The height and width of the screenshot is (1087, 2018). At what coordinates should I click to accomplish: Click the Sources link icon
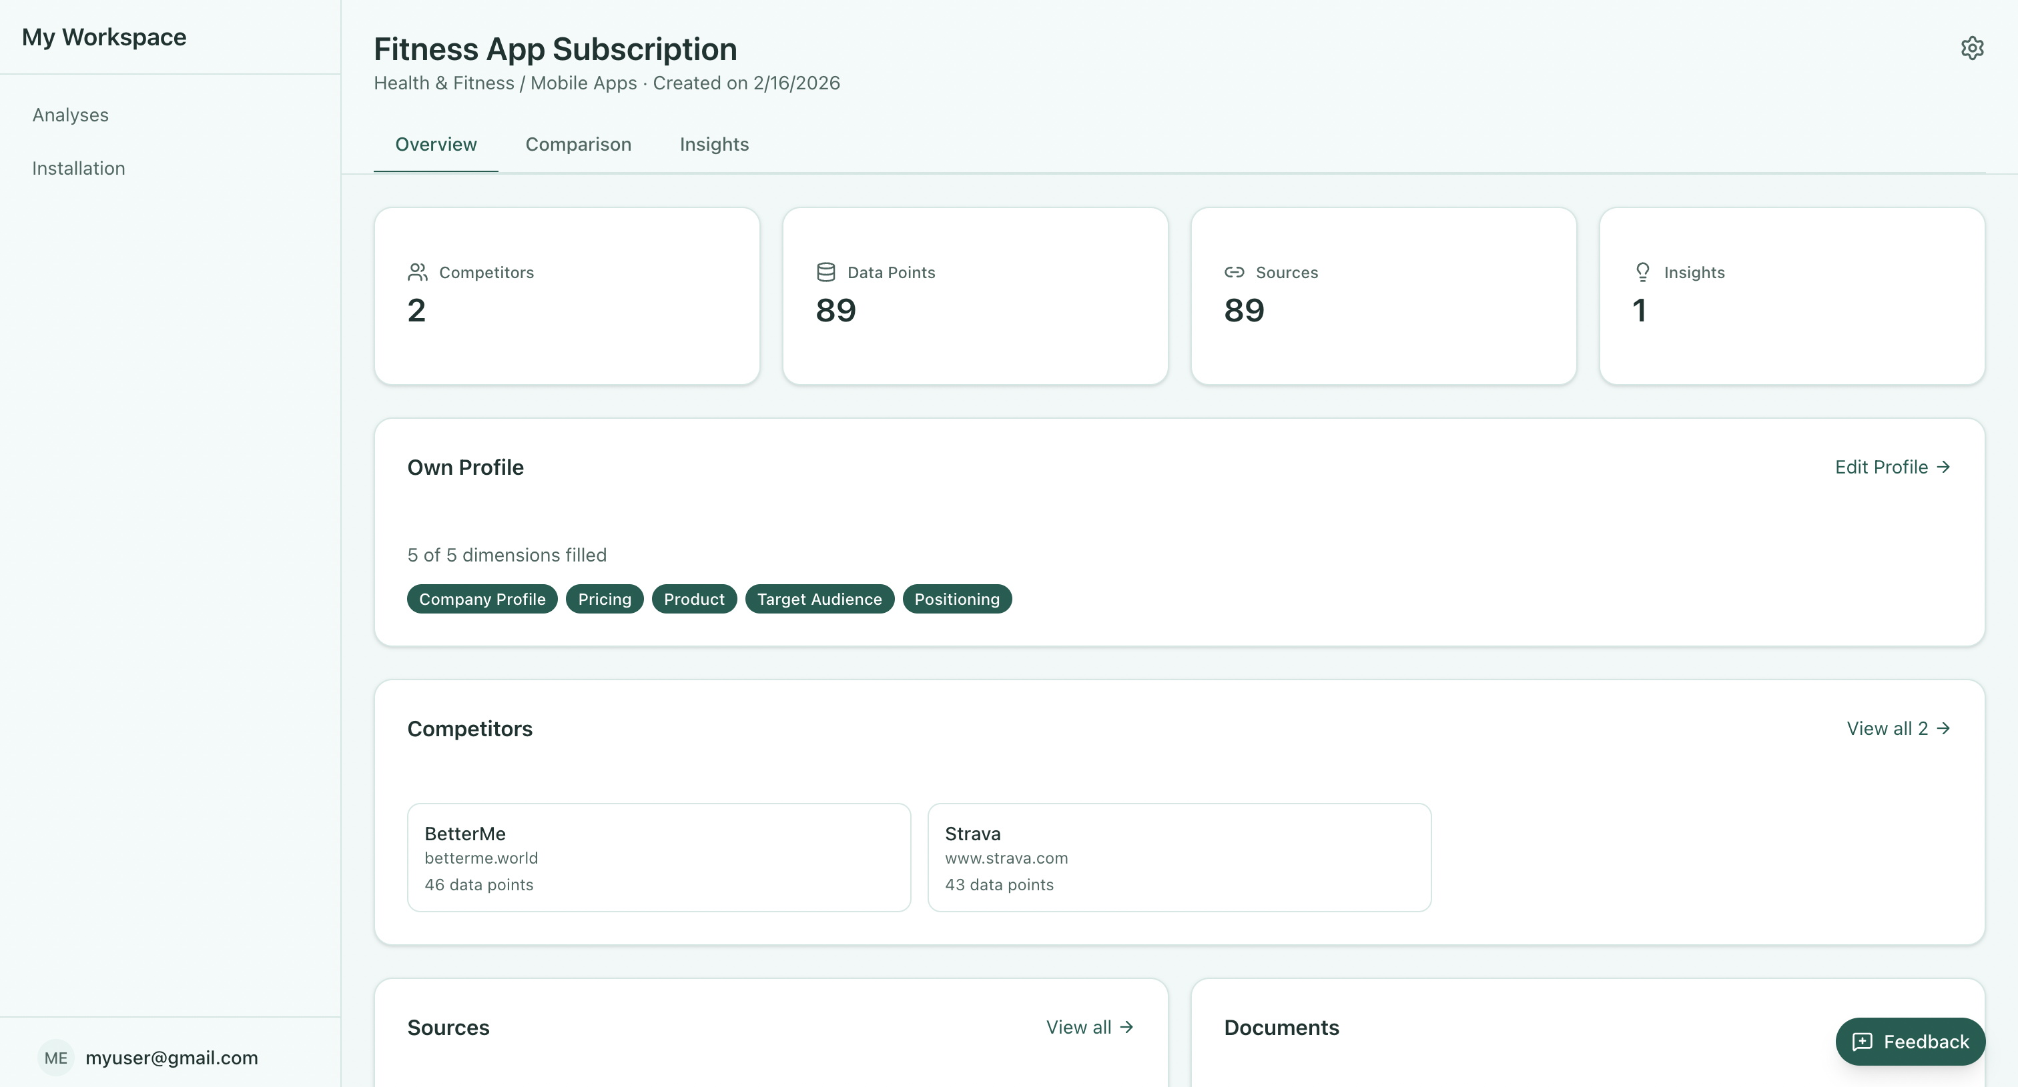1234,272
